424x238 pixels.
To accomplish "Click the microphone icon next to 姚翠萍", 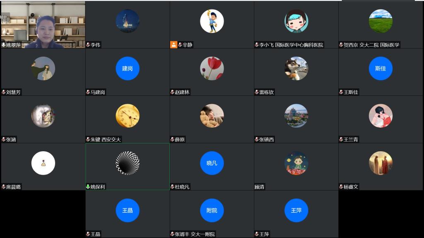I will pyautogui.click(x=4, y=45).
